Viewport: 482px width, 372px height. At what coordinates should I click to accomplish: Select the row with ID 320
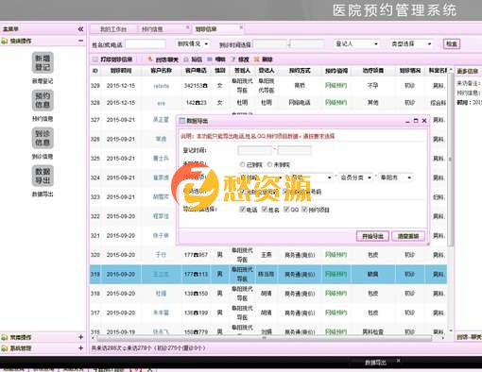pyautogui.click(x=268, y=255)
